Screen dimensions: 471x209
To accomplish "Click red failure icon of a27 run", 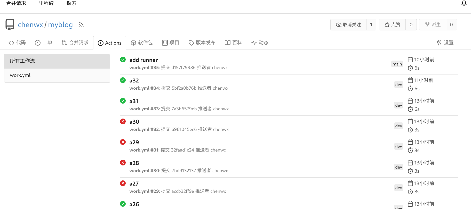I will pyautogui.click(x=123, y=183).
